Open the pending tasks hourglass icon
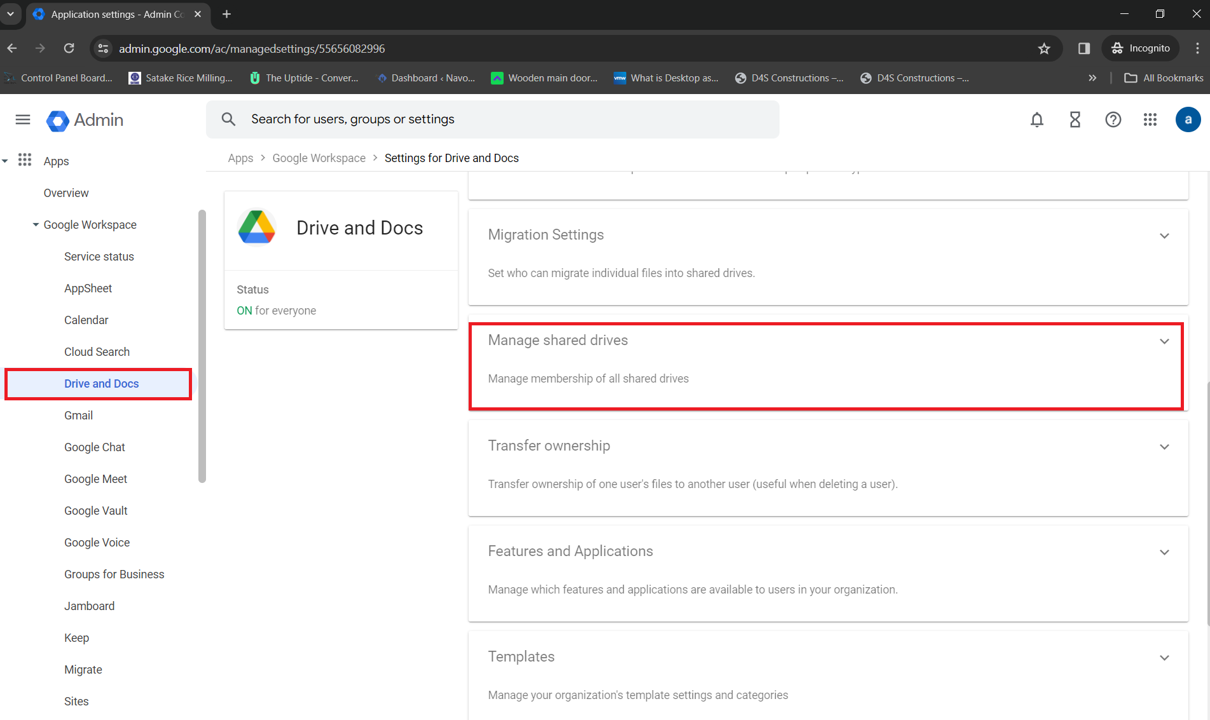The image size is (1210, 720). click(1075, 119)
